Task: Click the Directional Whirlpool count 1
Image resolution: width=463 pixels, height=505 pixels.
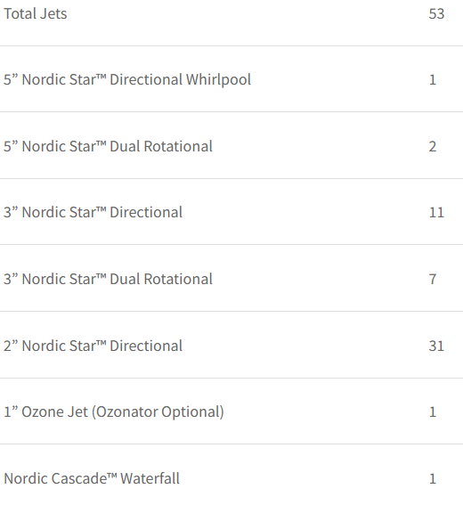Action: [433, 80]
